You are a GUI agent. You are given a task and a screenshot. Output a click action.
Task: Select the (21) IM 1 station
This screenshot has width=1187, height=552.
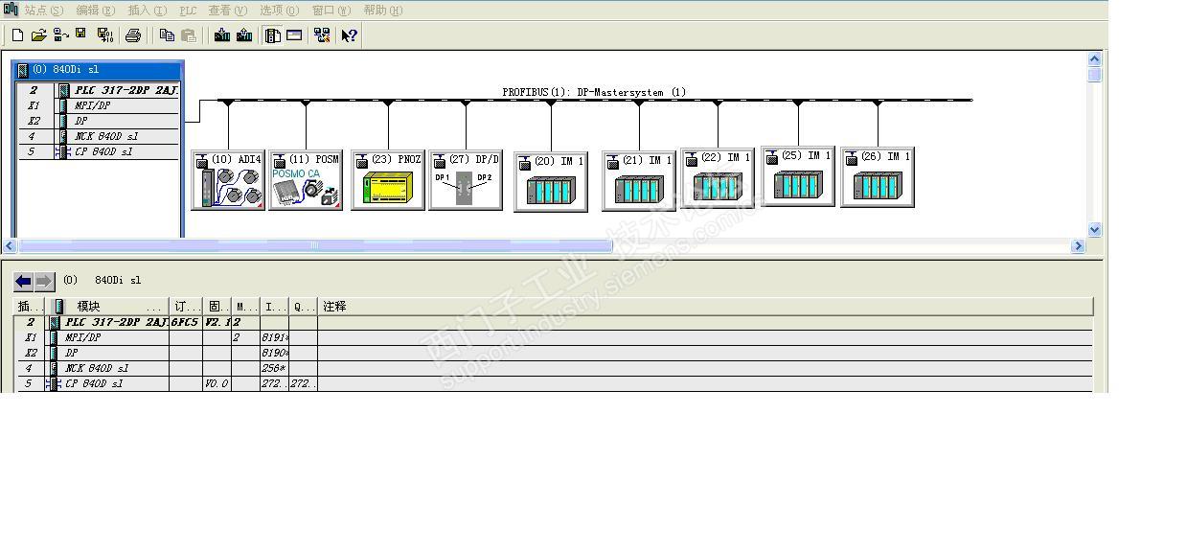point(638,181)
